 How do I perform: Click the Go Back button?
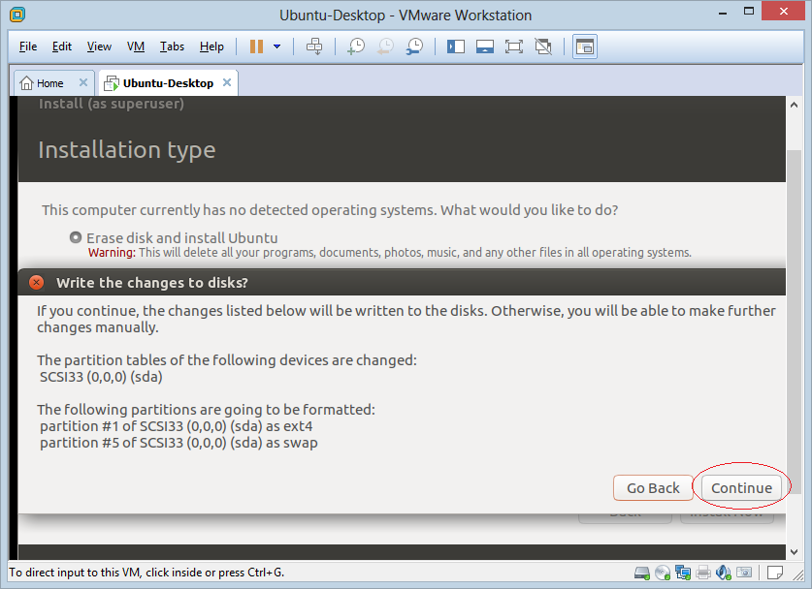pyautogui.click(x=653, y=488)
